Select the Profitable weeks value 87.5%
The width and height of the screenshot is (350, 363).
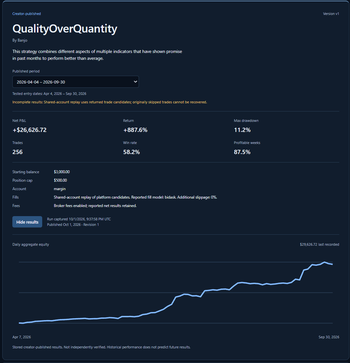tap(242, 152)
